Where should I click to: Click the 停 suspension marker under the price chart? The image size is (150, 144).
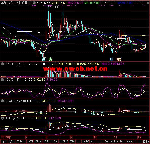pos(44,59)
